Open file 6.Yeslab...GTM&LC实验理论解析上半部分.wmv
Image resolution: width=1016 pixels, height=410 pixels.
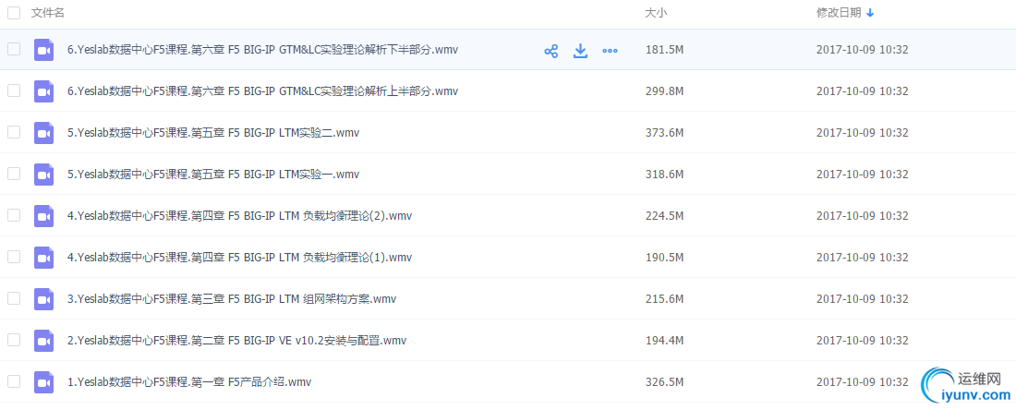coord(262,91)
